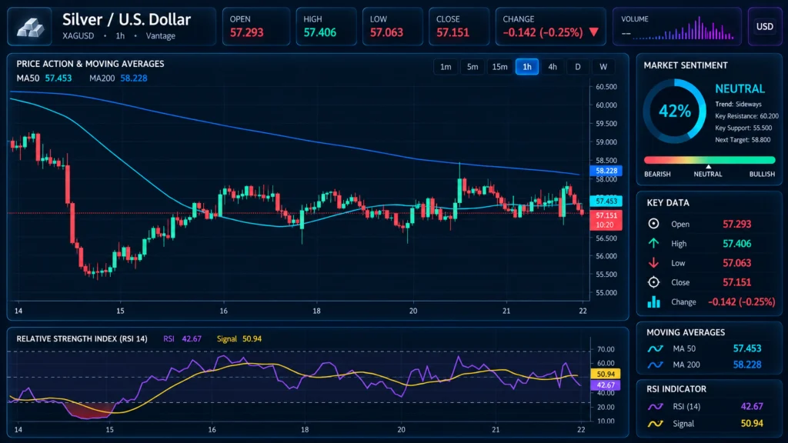The width and height of the screenshot is (788, 443).
Task: Click the MA 50 wave line icon
Action: (x=656, y=348)
